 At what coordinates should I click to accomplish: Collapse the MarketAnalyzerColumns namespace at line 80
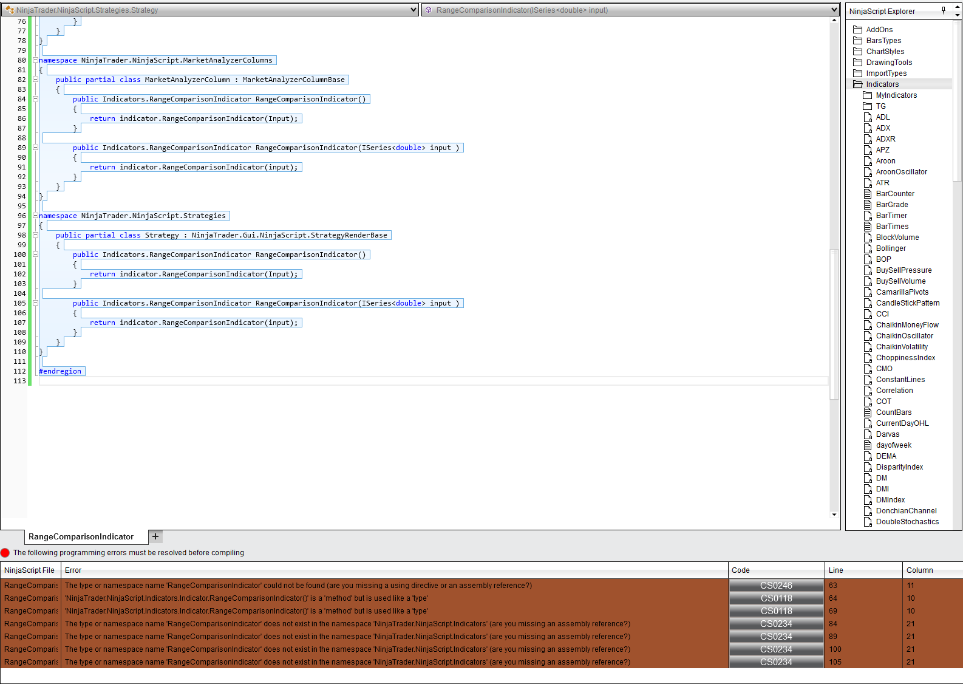(35, 60)
